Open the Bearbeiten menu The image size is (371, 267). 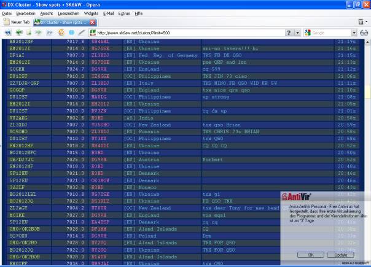click(26, 14)
